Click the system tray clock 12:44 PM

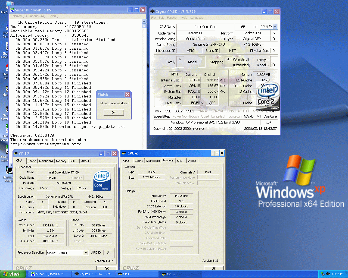click(x=338, y=274)
